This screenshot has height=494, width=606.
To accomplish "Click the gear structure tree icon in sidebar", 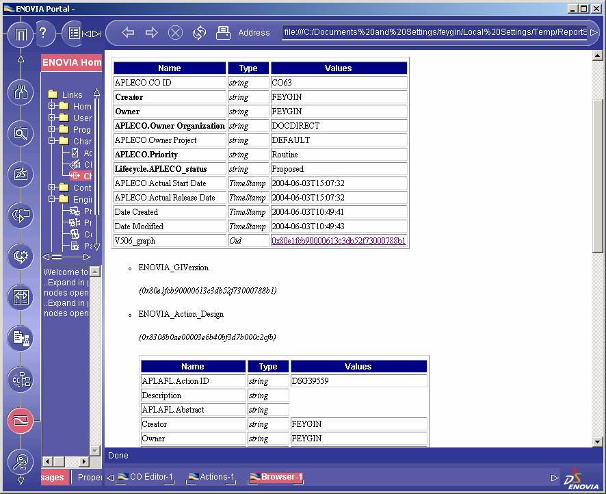I will (x=21, y=380).
